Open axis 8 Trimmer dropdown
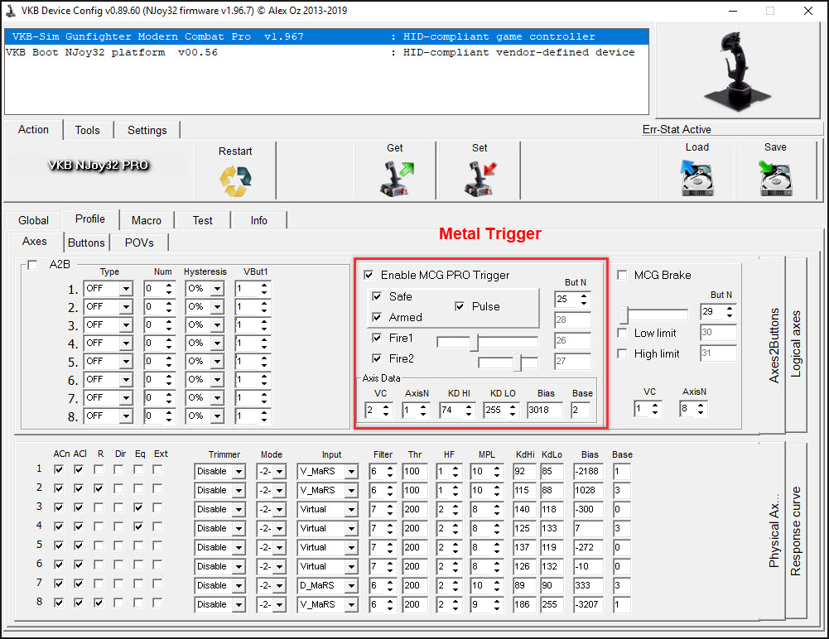 [x=239, y=604]
